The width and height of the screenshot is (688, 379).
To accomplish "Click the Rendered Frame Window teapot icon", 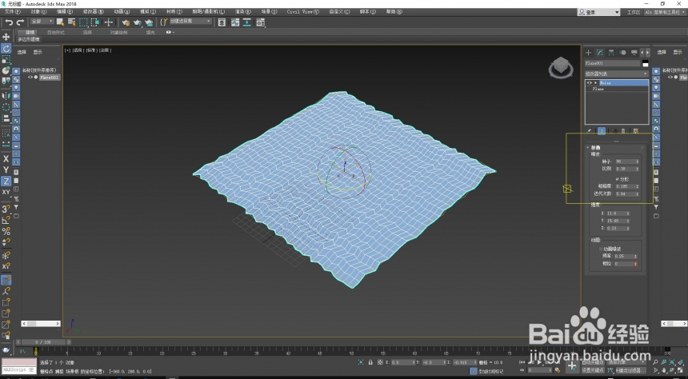I will tap(138, 22).
